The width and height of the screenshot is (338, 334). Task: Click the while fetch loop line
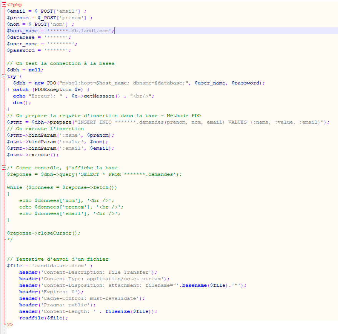click(62, 187)
